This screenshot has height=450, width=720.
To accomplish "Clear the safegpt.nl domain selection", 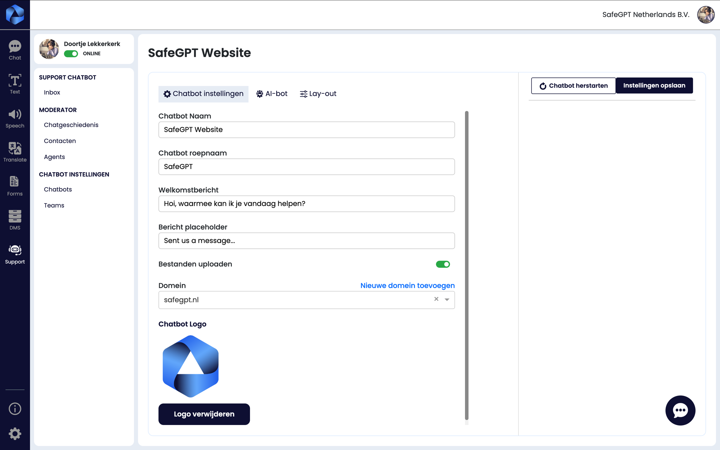I will [436, 299].
